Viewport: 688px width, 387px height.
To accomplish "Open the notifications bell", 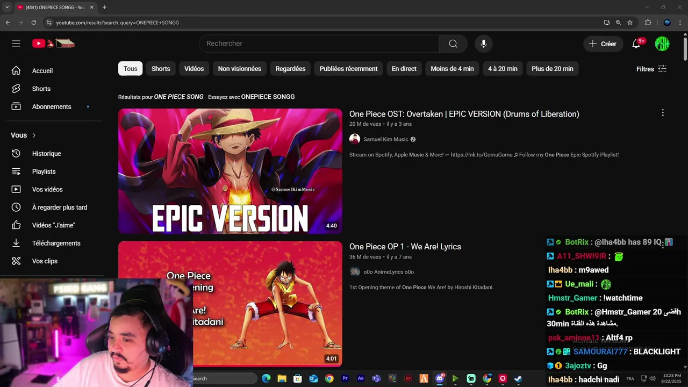I will click(636, 44).
